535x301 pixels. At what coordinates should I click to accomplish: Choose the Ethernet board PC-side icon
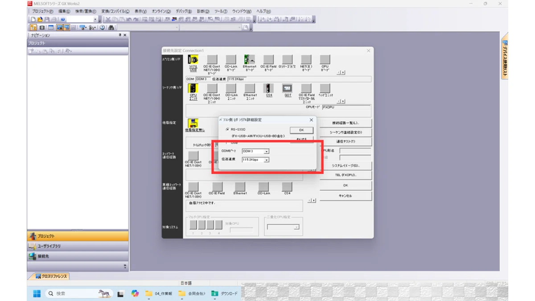250,60
